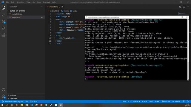Open the Terminal menu
The width and height of the screenshot is (191, 107).
click(46, 2)
